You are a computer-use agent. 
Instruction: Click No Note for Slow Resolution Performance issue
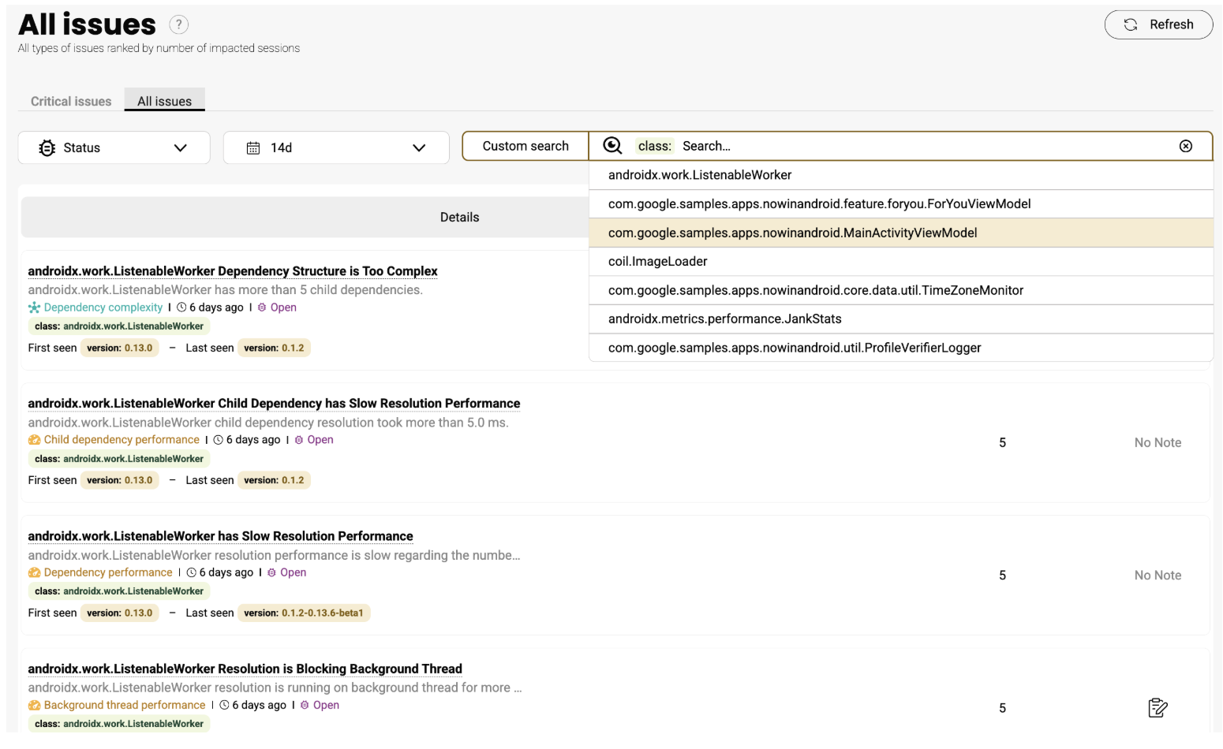pyautogui.click(x=1158, y=576)
